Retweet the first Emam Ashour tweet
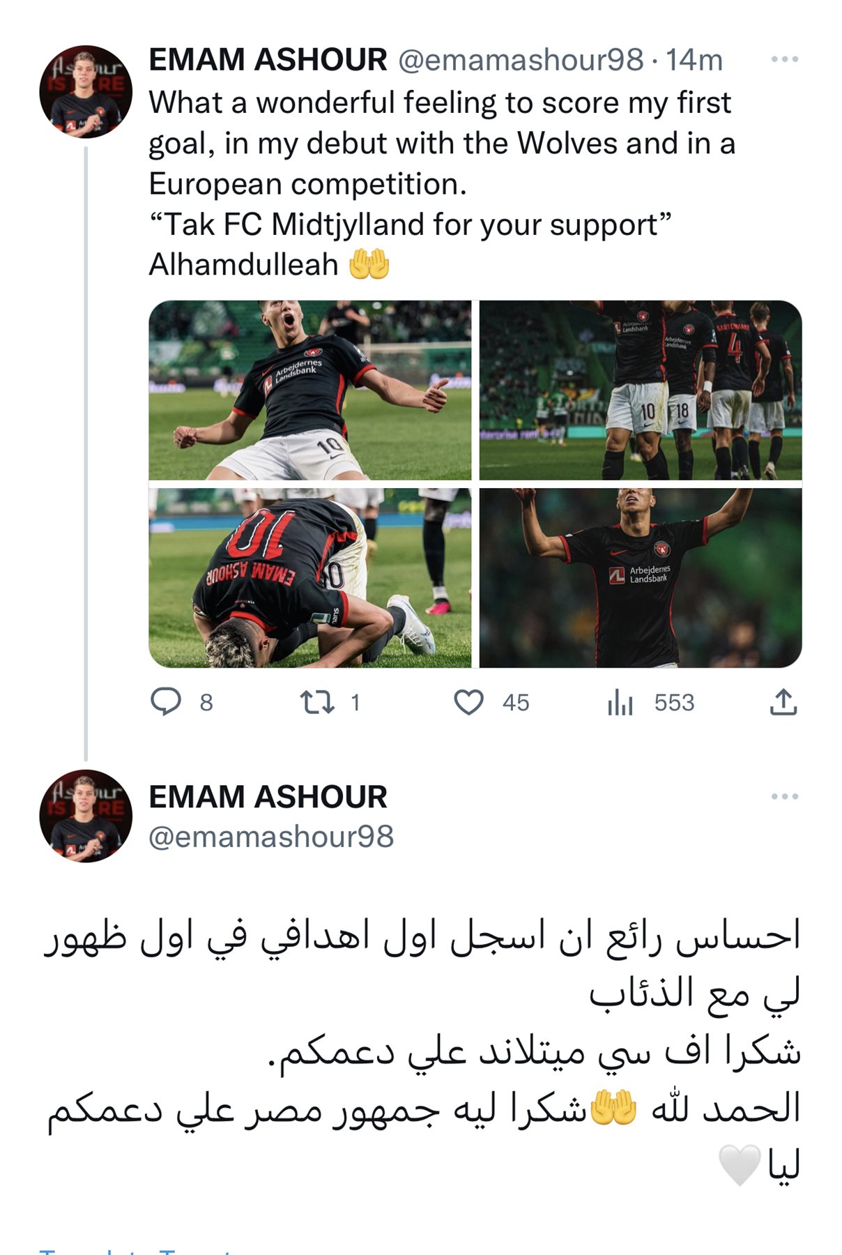Image resolution: width=842 pixels, height=1255 pixels. click(x=317, y=702)
